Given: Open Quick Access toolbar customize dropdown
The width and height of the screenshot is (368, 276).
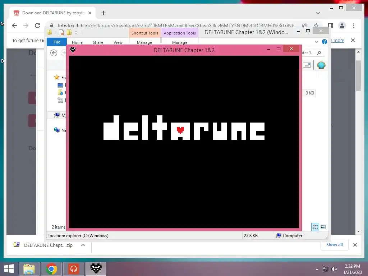Looking at the screenshot, I should coord(76,32).
